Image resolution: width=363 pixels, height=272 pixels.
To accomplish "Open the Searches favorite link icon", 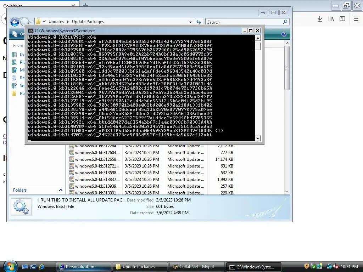I will [14, 86].
